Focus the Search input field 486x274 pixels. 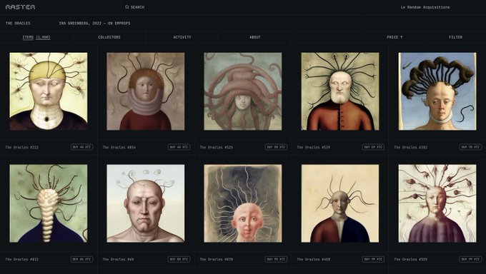click(242, 7)
